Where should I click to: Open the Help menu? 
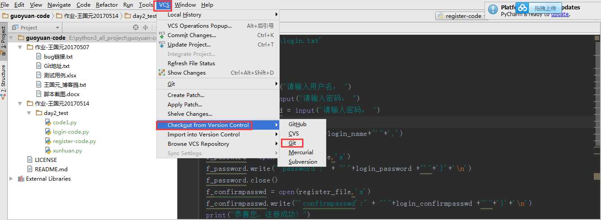(207, 4)
